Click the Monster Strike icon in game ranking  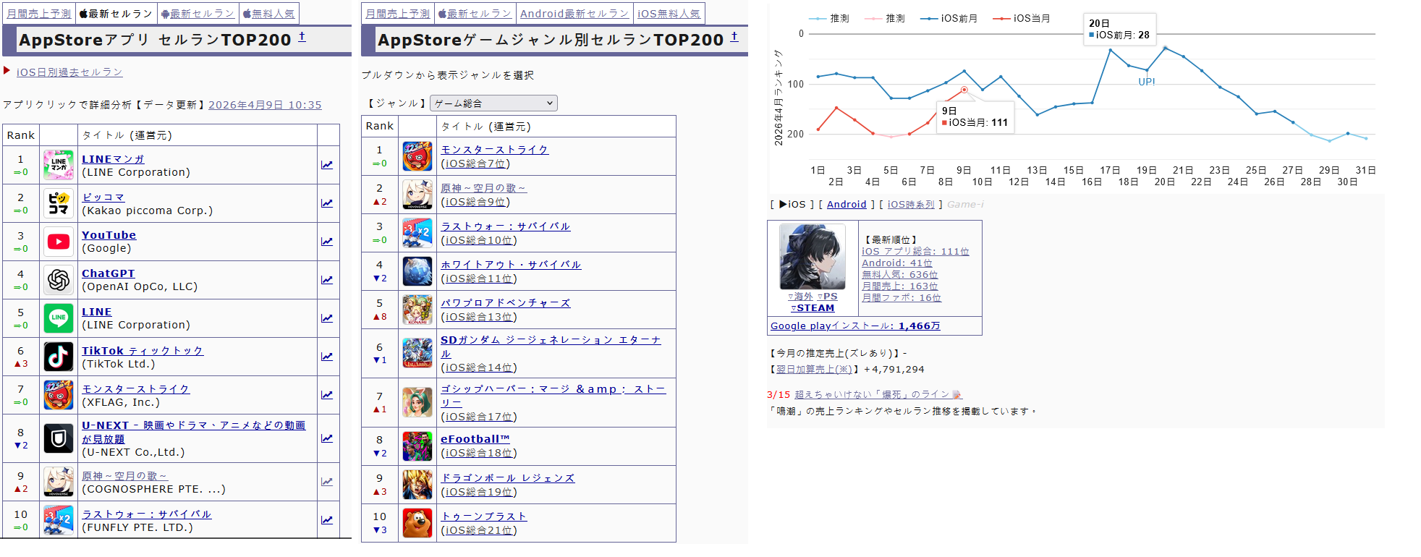(417, 156)
